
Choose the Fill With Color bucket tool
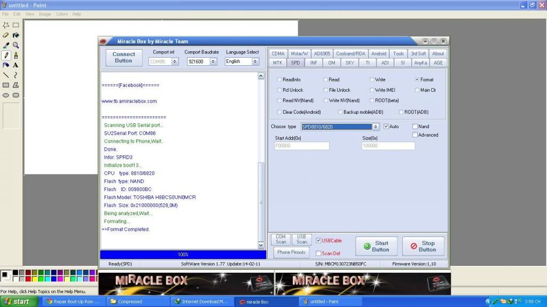coord(16,35)
